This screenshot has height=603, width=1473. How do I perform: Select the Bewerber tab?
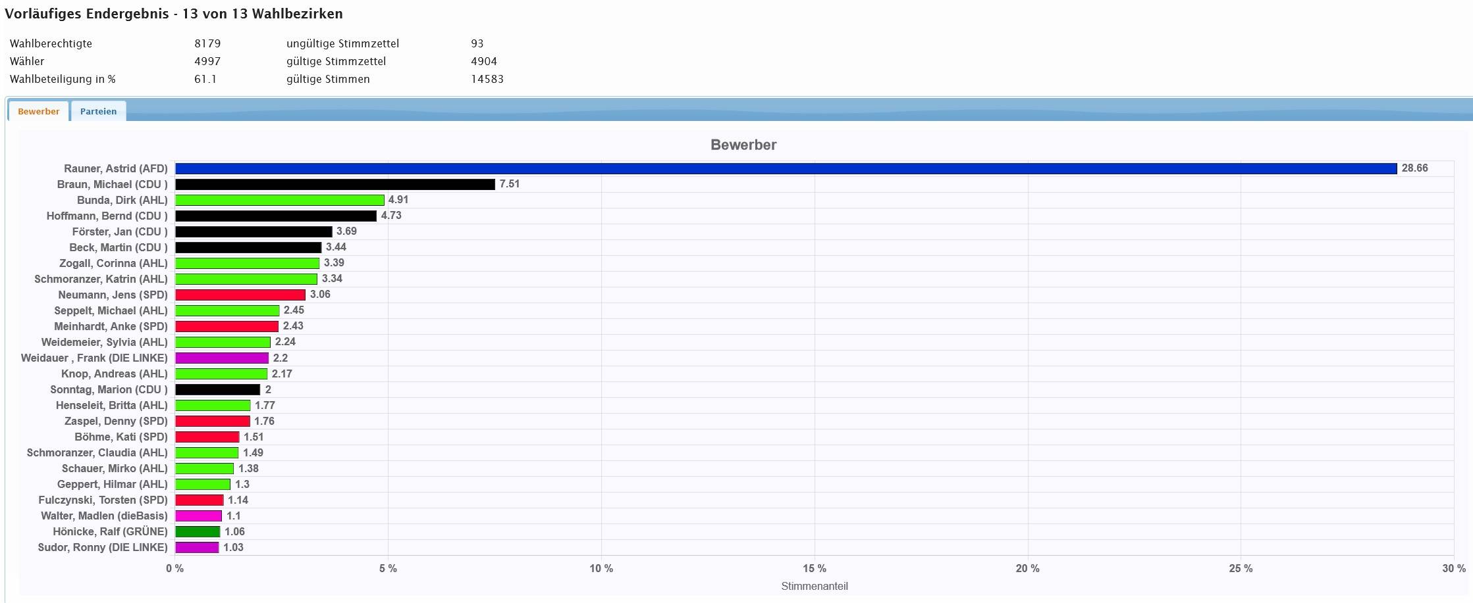point(39,111)
